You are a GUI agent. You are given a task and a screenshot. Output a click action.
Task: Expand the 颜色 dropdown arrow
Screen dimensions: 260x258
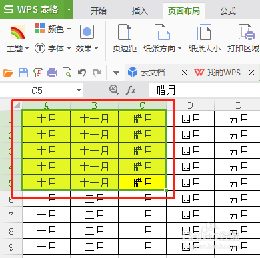tap(69, 29)
